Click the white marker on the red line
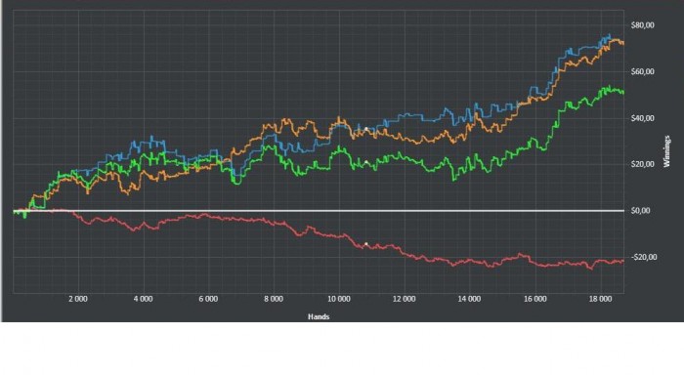Viewport: 684px width, 375px height. pyautogui.click(x=366, y=244)
